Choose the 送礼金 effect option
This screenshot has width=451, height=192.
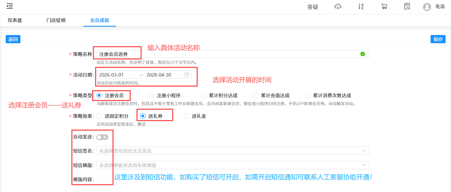coord(186,116)
